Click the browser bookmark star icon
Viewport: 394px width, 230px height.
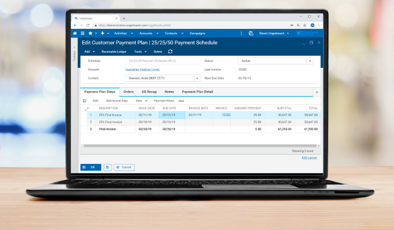(304, 25)
